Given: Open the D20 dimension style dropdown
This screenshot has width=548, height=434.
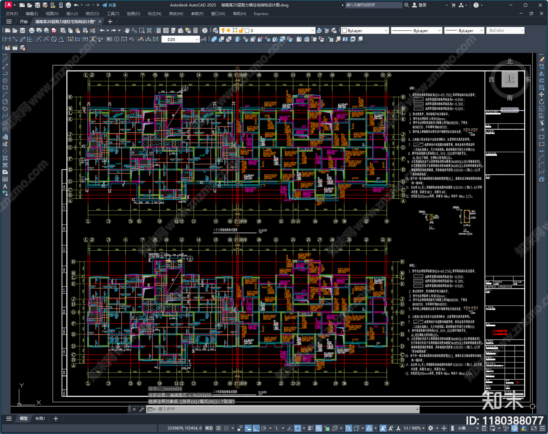Looking at the screenshot, I should 180,39.
